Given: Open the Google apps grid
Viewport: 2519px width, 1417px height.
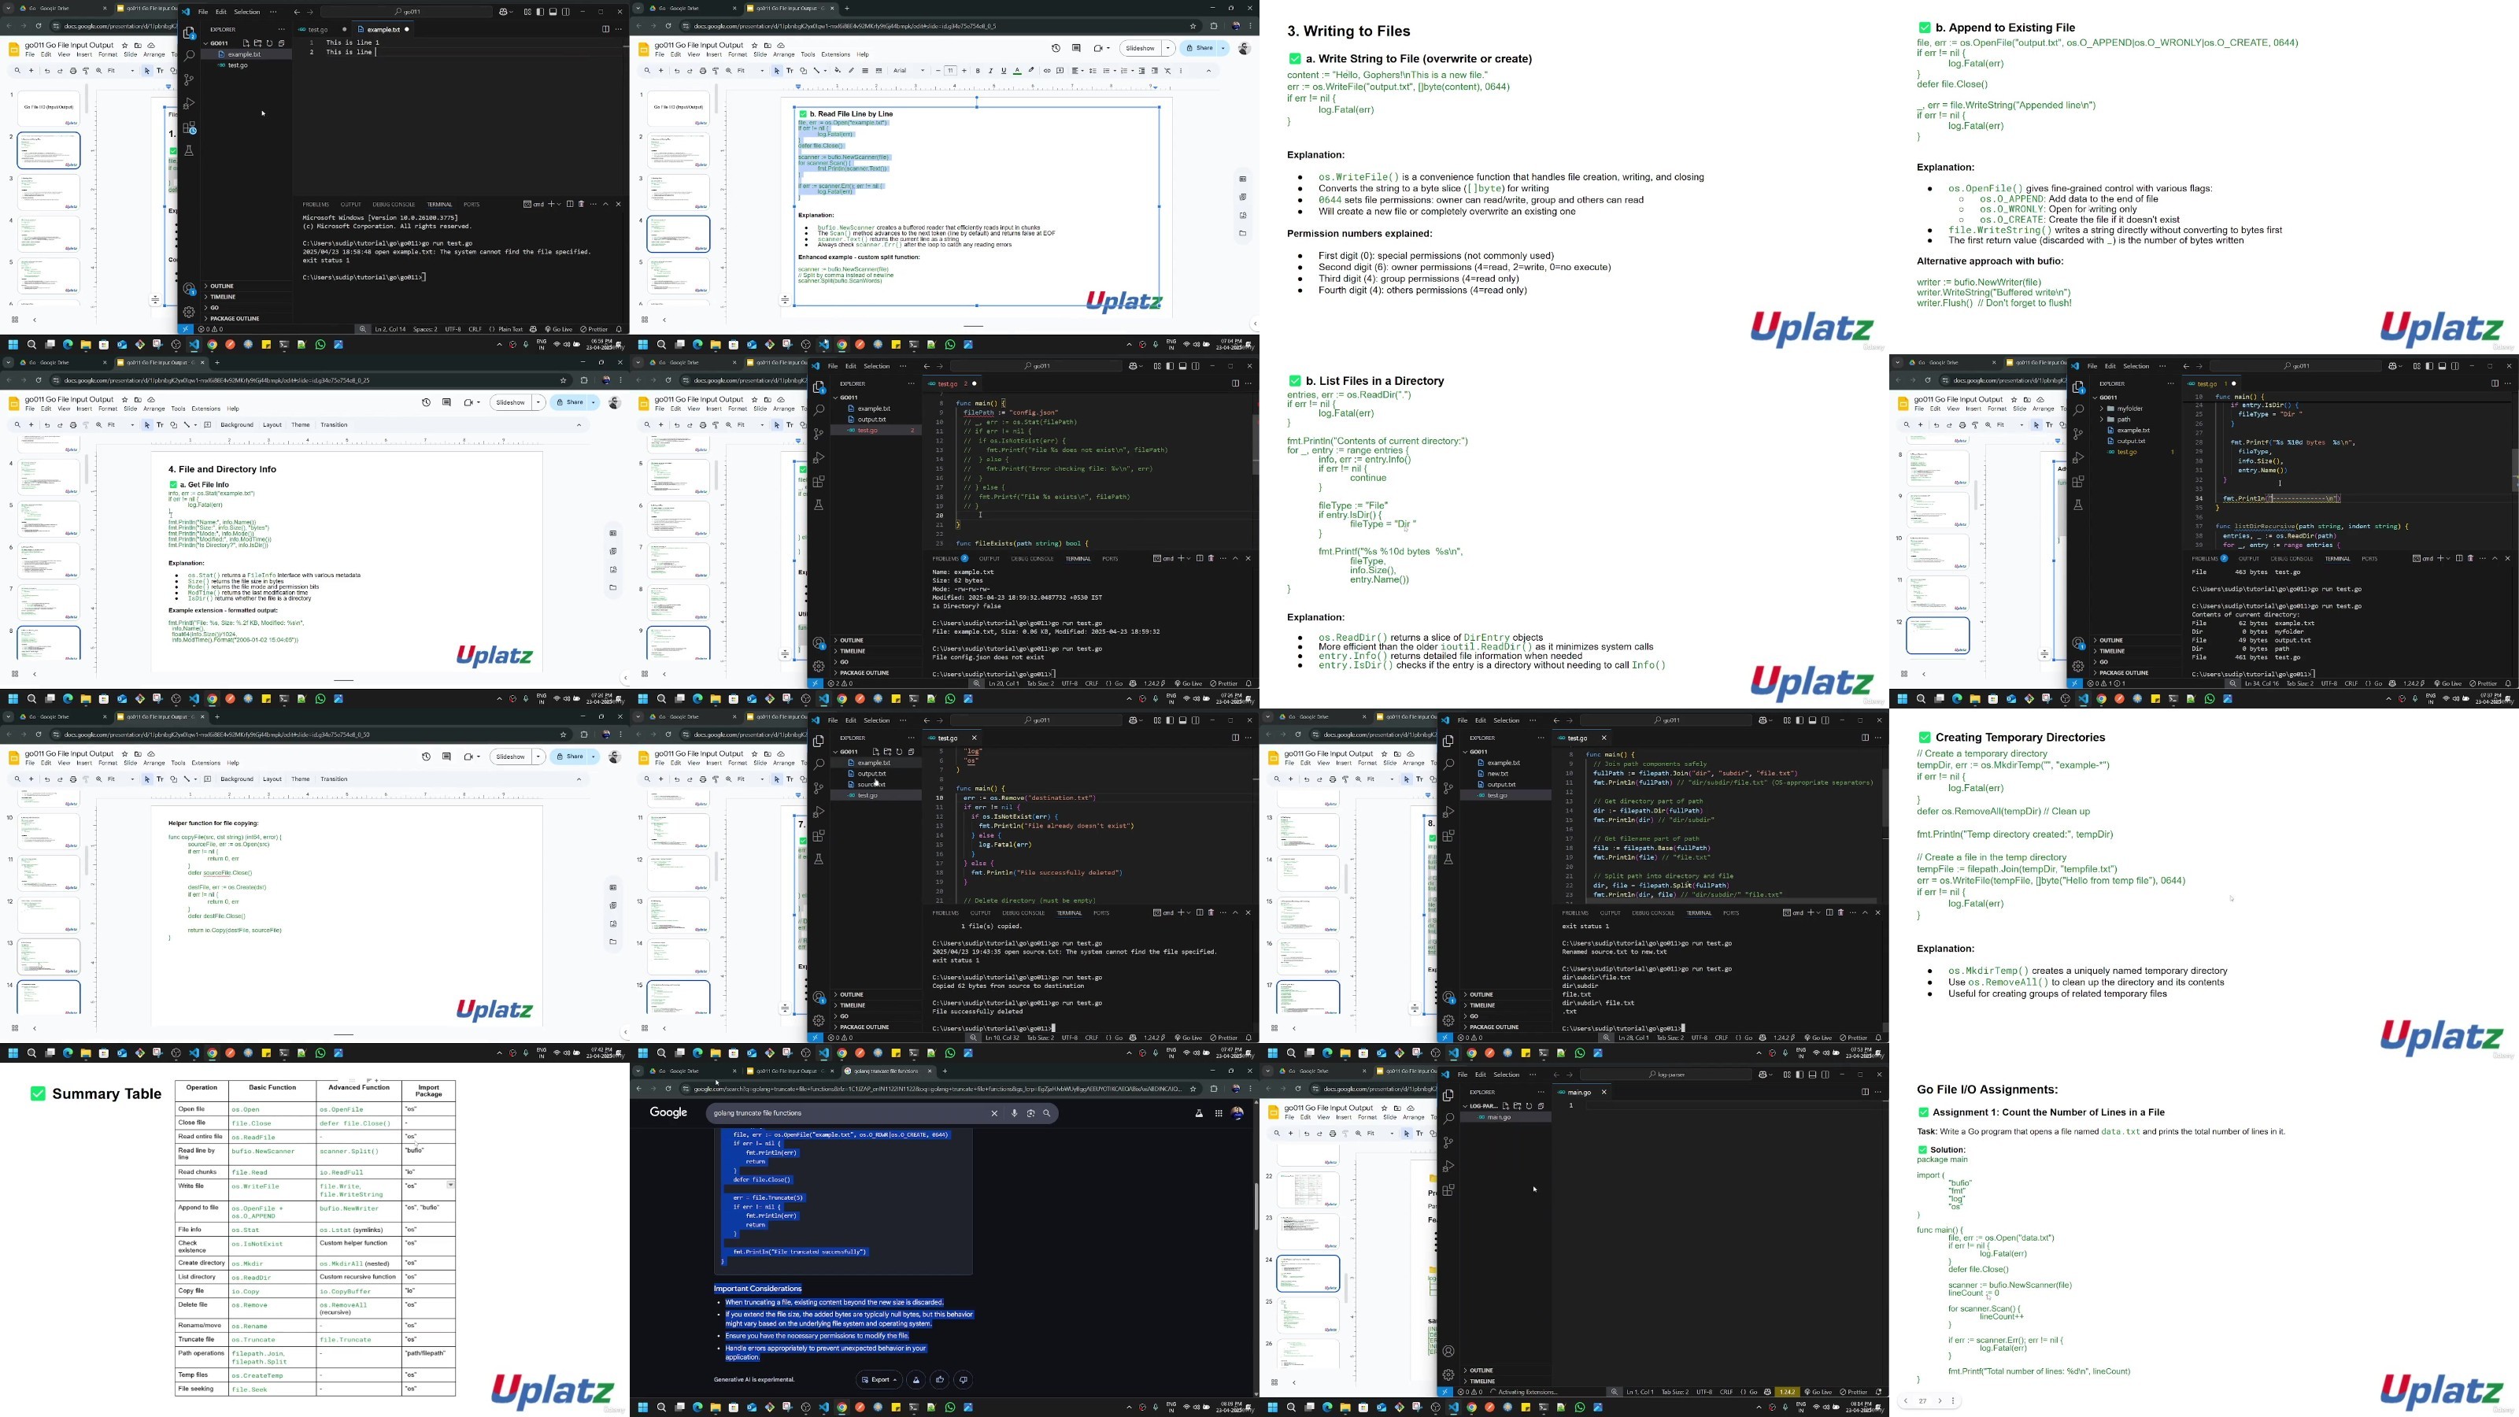Looking at the screenshot, I should point(1219,1113).
